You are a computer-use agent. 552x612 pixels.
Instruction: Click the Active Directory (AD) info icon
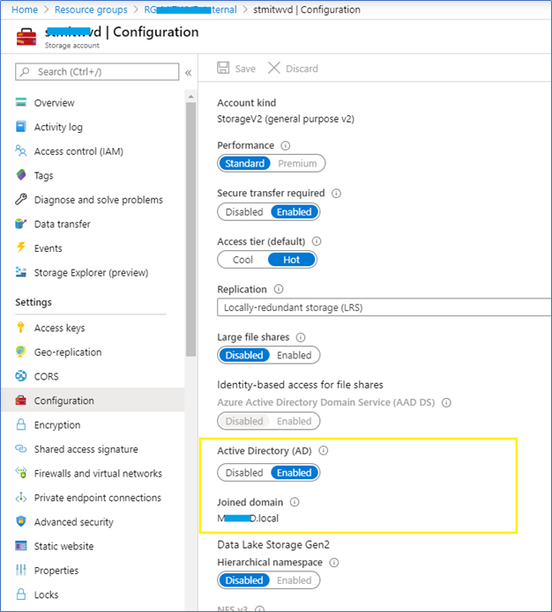pos(324,451)
